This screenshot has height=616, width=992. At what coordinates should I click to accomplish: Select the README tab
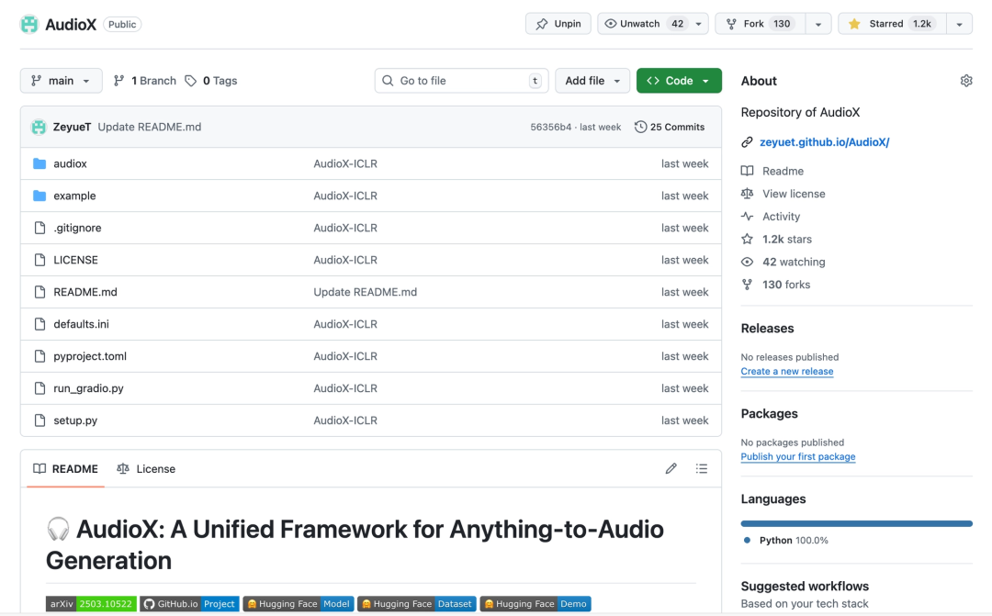point(65,469)
